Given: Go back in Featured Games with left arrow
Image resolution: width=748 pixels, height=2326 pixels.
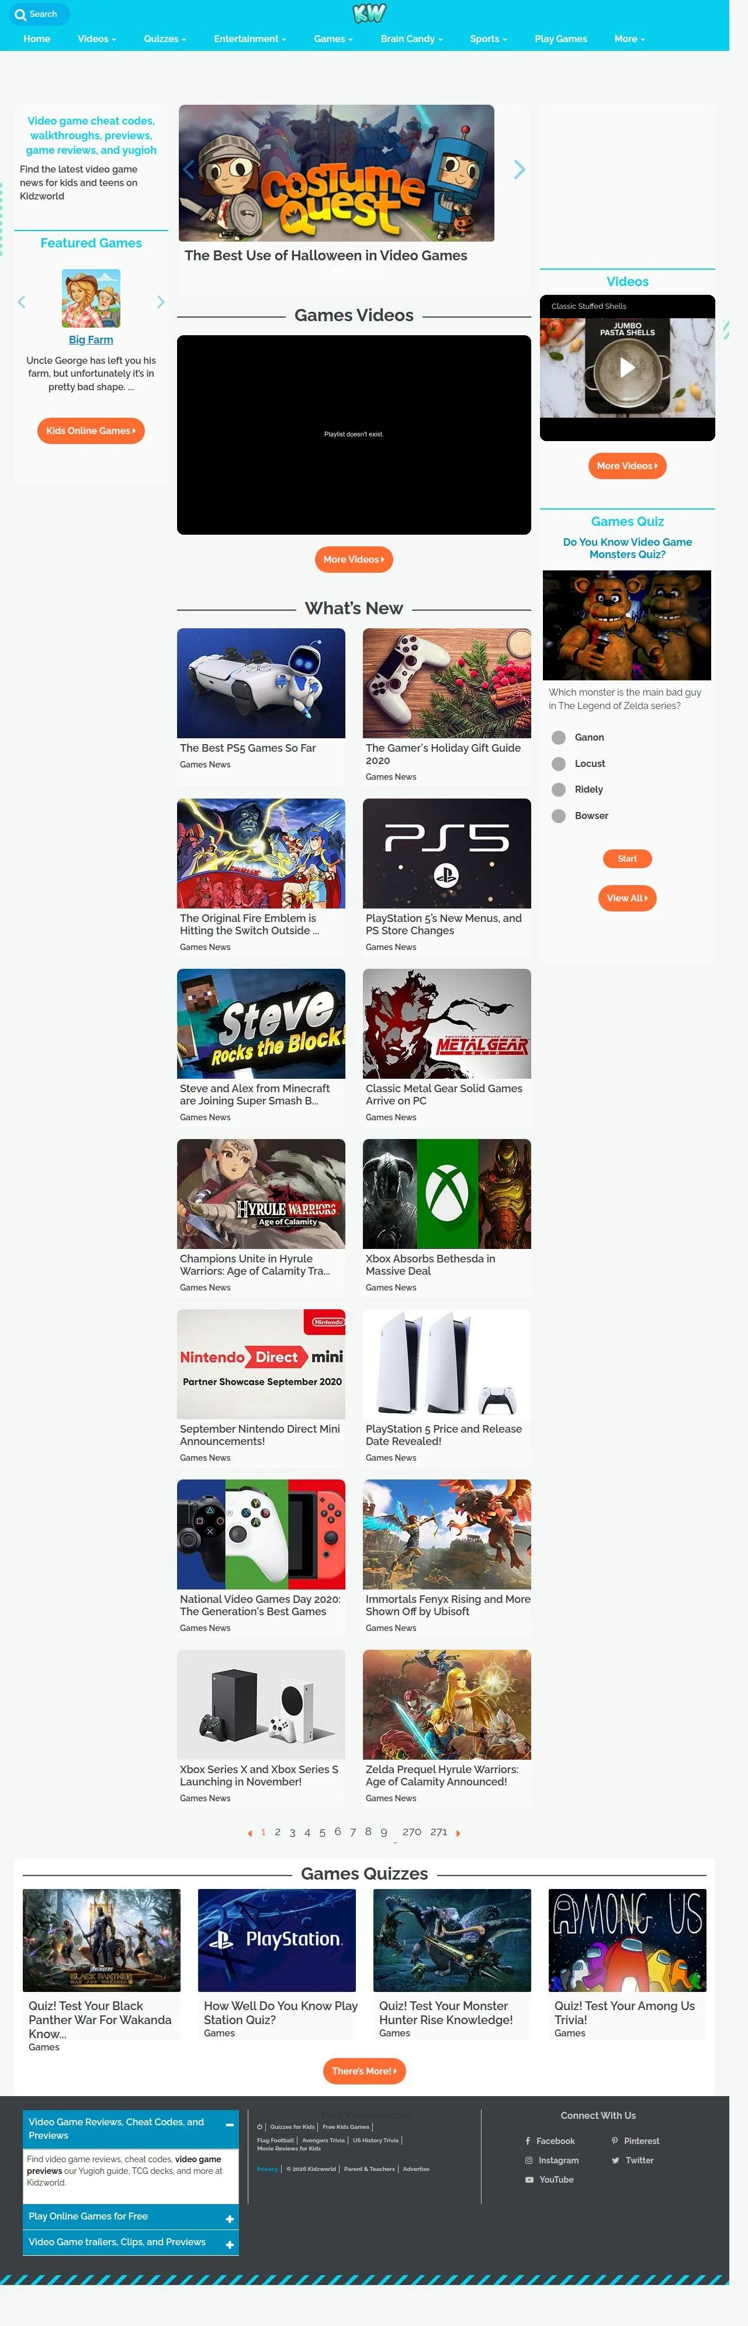Looking at the screenshot, I should pos(22,302).
